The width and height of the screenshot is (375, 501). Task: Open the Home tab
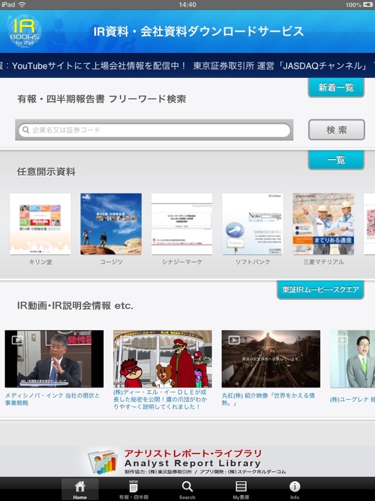point(80,489)
